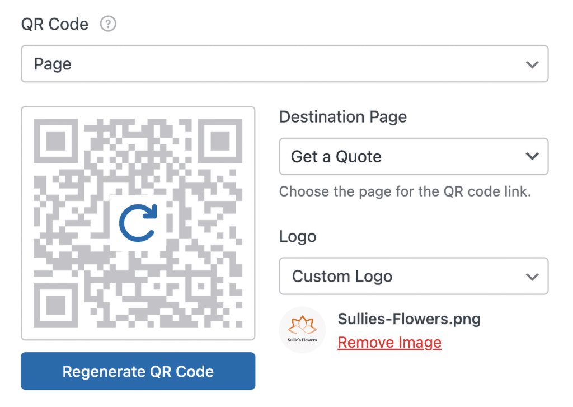Click the chevron arrow on Custom Logo select

click(532, 277)
